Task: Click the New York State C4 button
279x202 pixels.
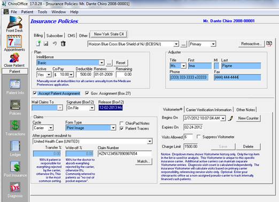Action: (x=109, y=34)
